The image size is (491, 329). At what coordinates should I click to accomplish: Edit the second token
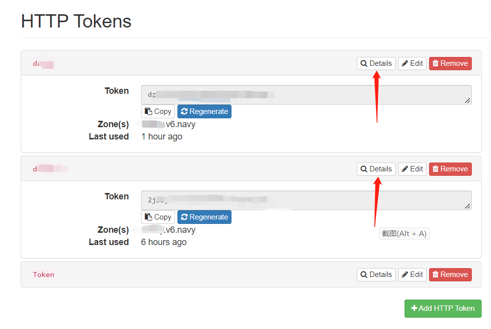point(412,169)
